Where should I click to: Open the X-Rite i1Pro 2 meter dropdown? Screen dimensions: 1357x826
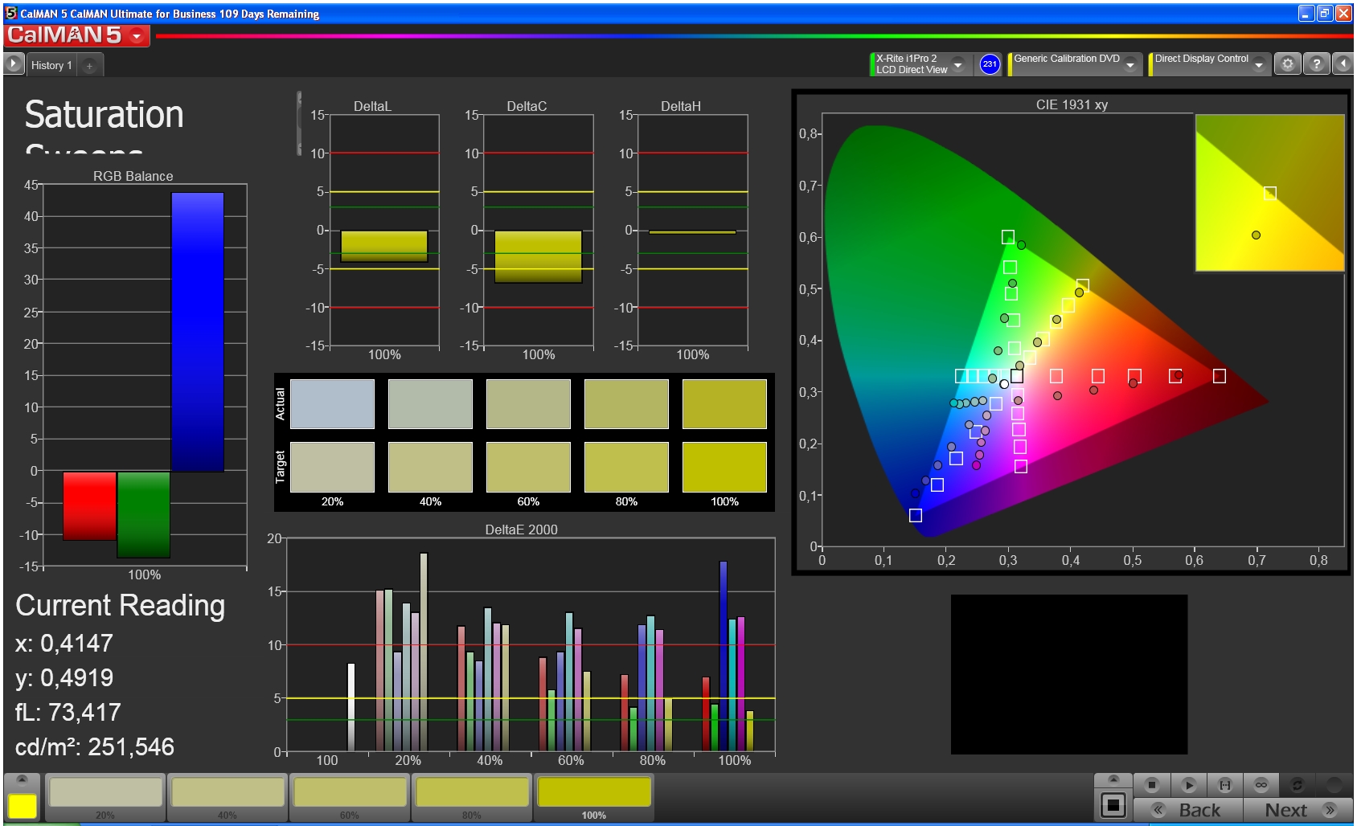pyautogui.click(x=957, y=64)
